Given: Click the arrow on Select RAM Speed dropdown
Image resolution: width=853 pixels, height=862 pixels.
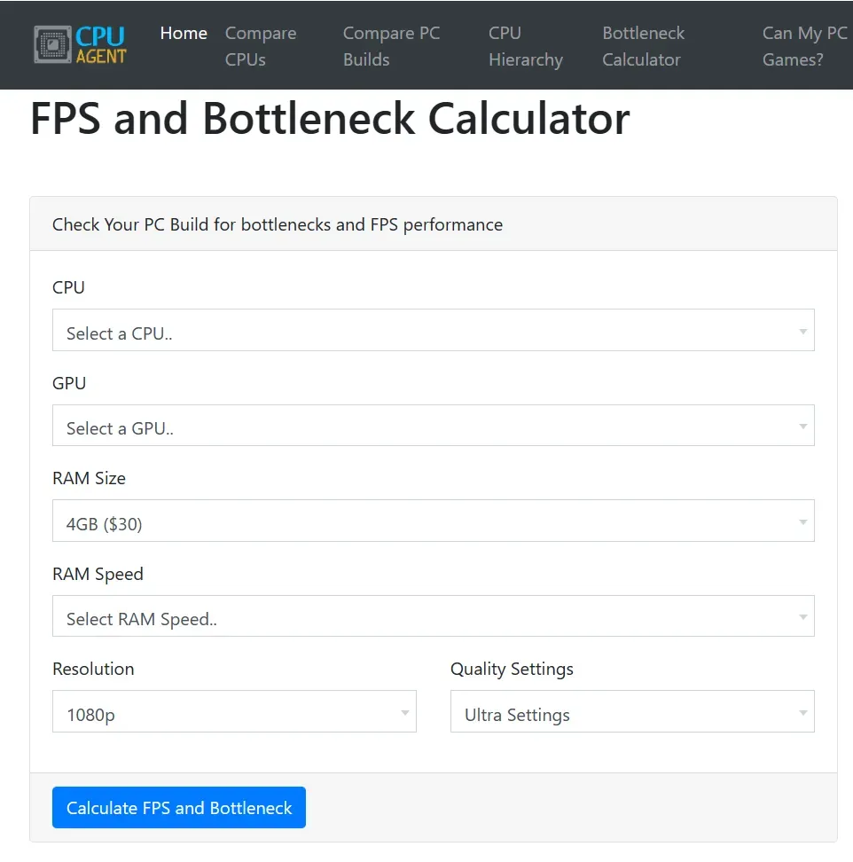Looking at the screenshot, I should pyautogui.click(x=802, y=617).
